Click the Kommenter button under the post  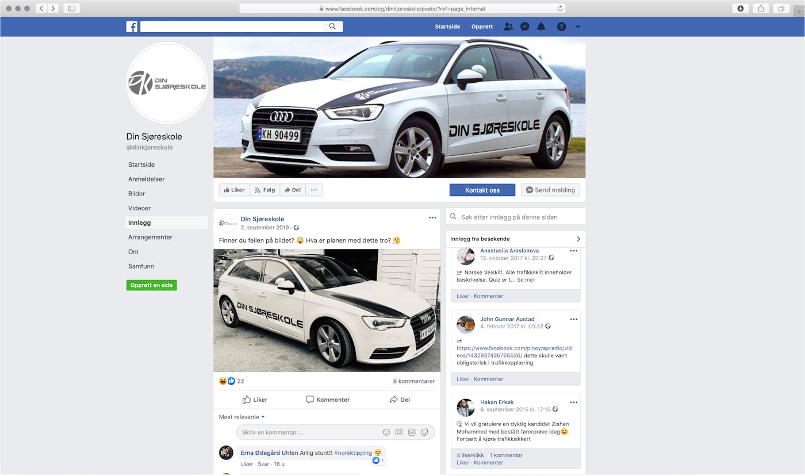coord(327,400)
